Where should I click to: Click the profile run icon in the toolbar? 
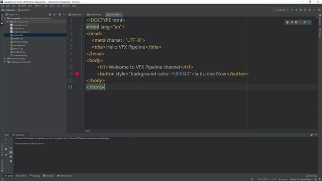click(305, 10)
